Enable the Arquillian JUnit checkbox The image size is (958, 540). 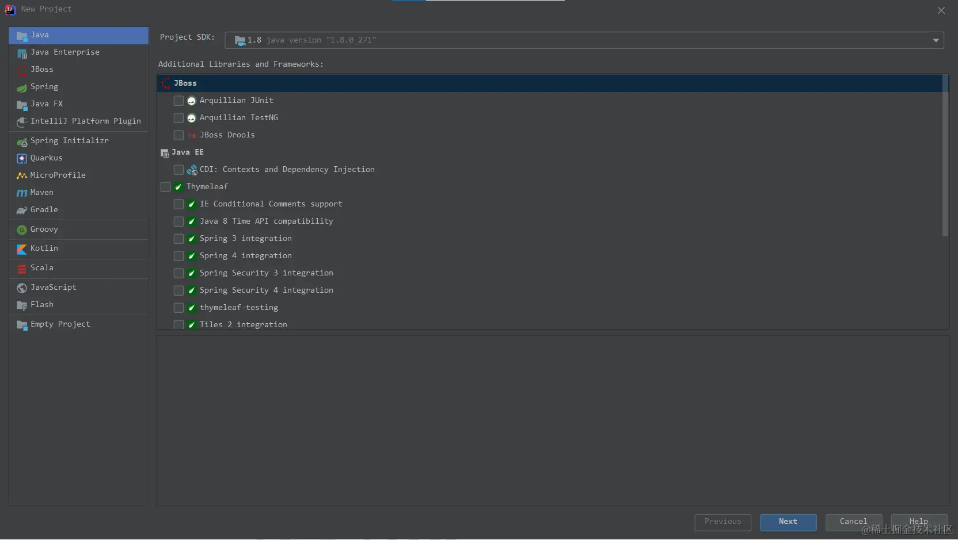(178, 101)
